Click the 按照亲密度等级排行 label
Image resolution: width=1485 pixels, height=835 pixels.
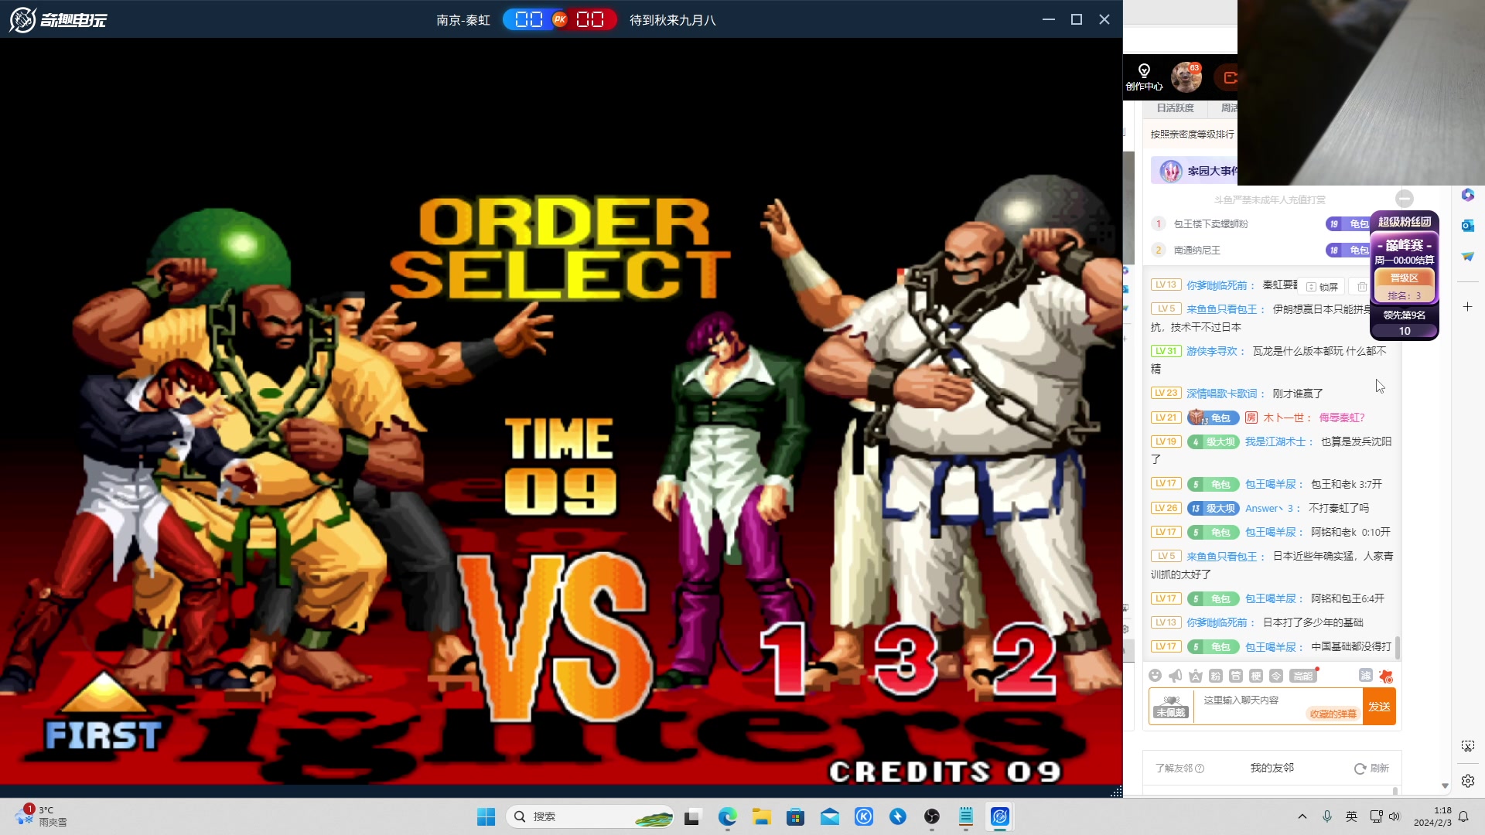click(x=1192, y=135)
